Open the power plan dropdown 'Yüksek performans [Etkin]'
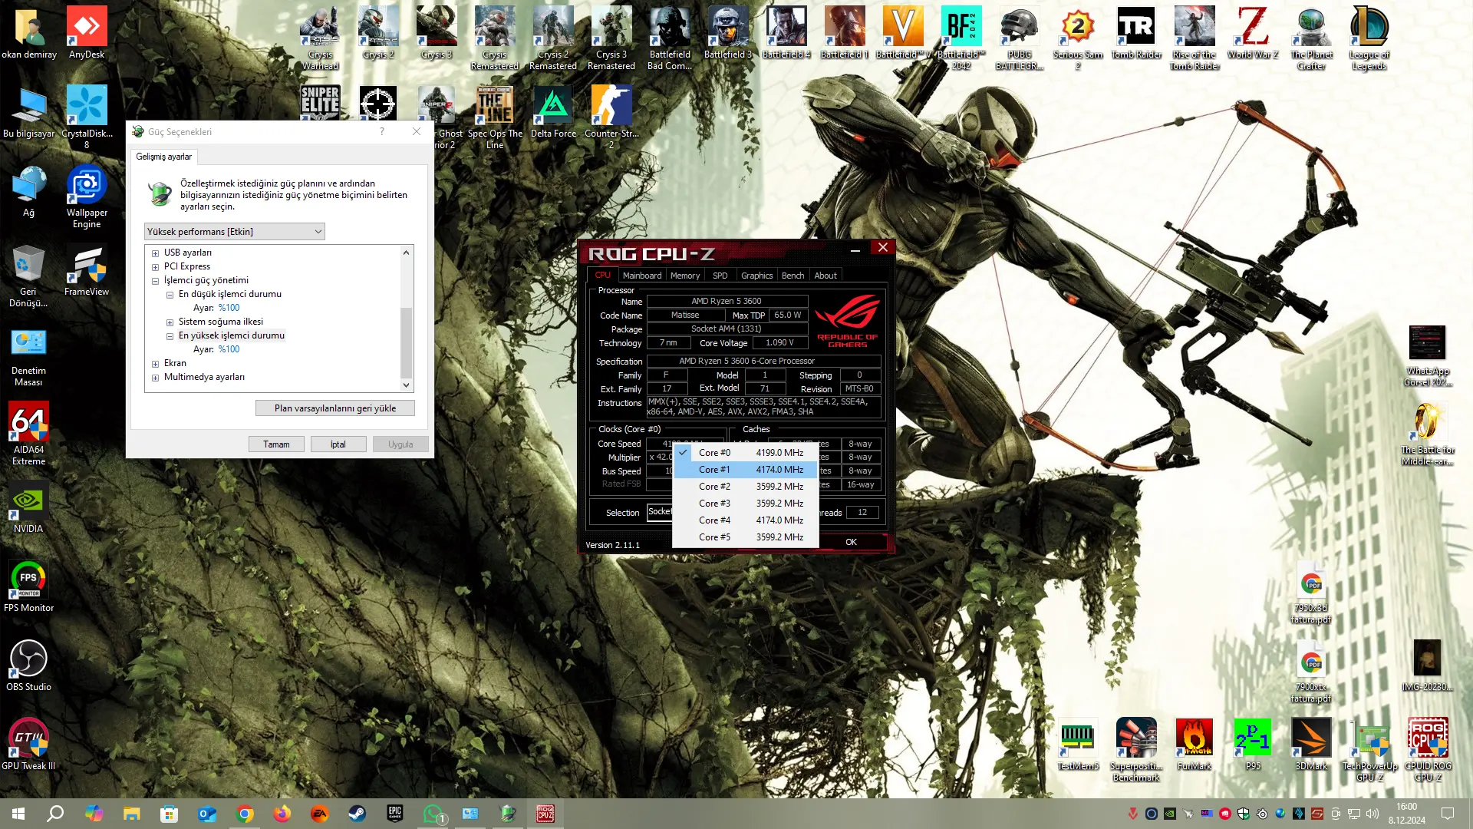Screen dimensions: 1473x829 pyautogui.click(x=235, y=232)
